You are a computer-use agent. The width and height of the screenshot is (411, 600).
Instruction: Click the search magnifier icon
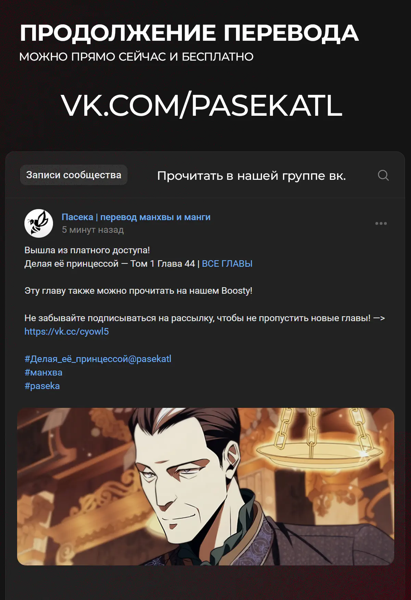383,175
